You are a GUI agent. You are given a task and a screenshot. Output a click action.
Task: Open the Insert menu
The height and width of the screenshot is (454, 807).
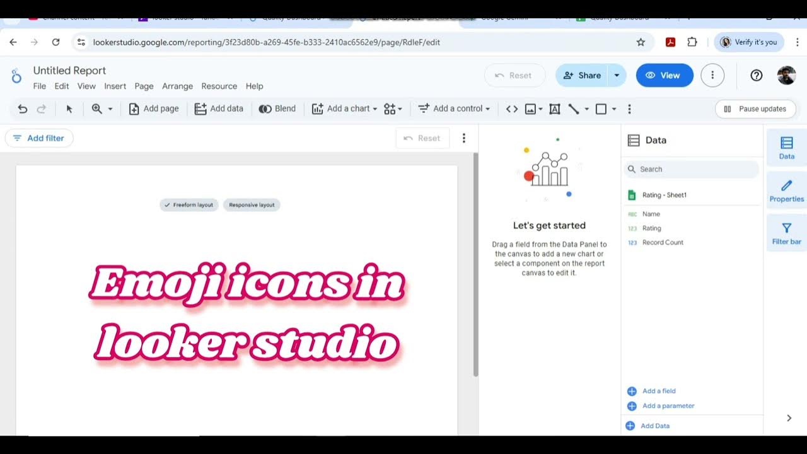tap(115, 86)
